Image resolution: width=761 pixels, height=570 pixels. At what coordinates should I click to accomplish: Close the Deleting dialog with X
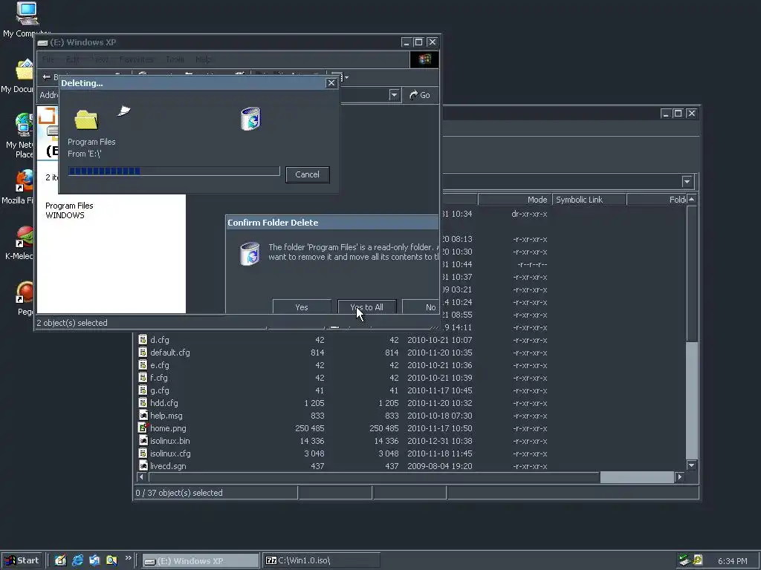(x=331, y=83)
